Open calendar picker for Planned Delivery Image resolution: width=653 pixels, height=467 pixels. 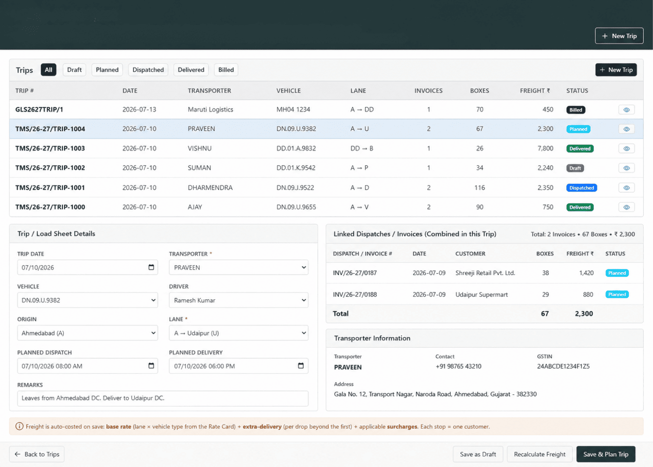point(301,366)
